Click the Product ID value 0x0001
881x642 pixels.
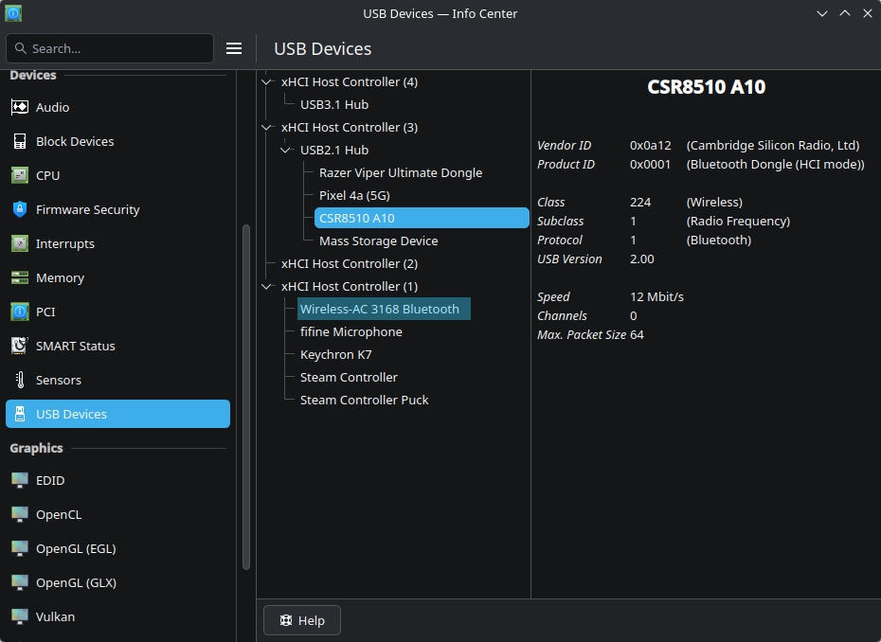coord(650,165)
